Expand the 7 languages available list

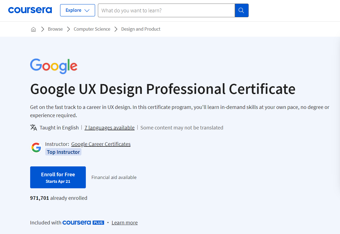tap(109, 128)
